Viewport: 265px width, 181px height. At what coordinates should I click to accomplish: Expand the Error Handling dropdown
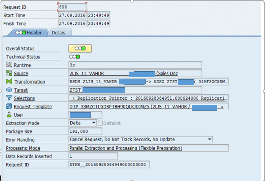210,139
